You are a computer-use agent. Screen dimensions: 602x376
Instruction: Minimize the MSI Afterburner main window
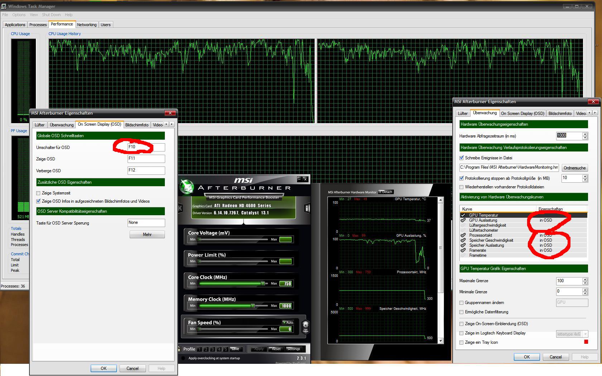299,179
